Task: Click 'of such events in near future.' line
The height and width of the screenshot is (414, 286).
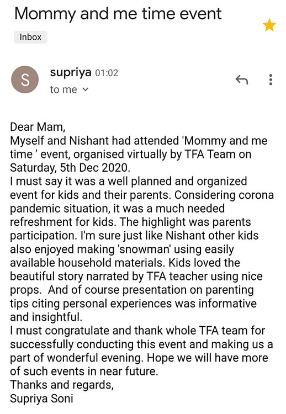Action: tap(84, 371)
